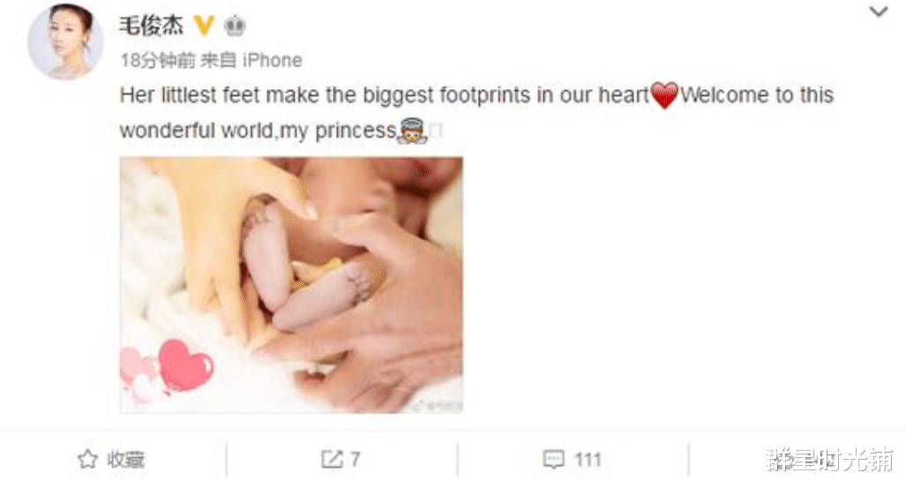Screen dimensions: 906x488
Task: Enlarge the baby feet photo thumbnail
Action: (291, 285)
